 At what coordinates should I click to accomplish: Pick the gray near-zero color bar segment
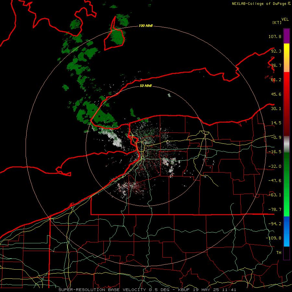[286, 144]
